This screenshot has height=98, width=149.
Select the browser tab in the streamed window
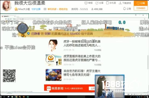[8, 16]
